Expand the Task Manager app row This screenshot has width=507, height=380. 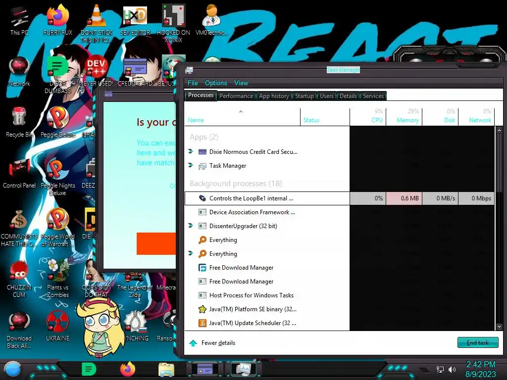coord(191,165)
